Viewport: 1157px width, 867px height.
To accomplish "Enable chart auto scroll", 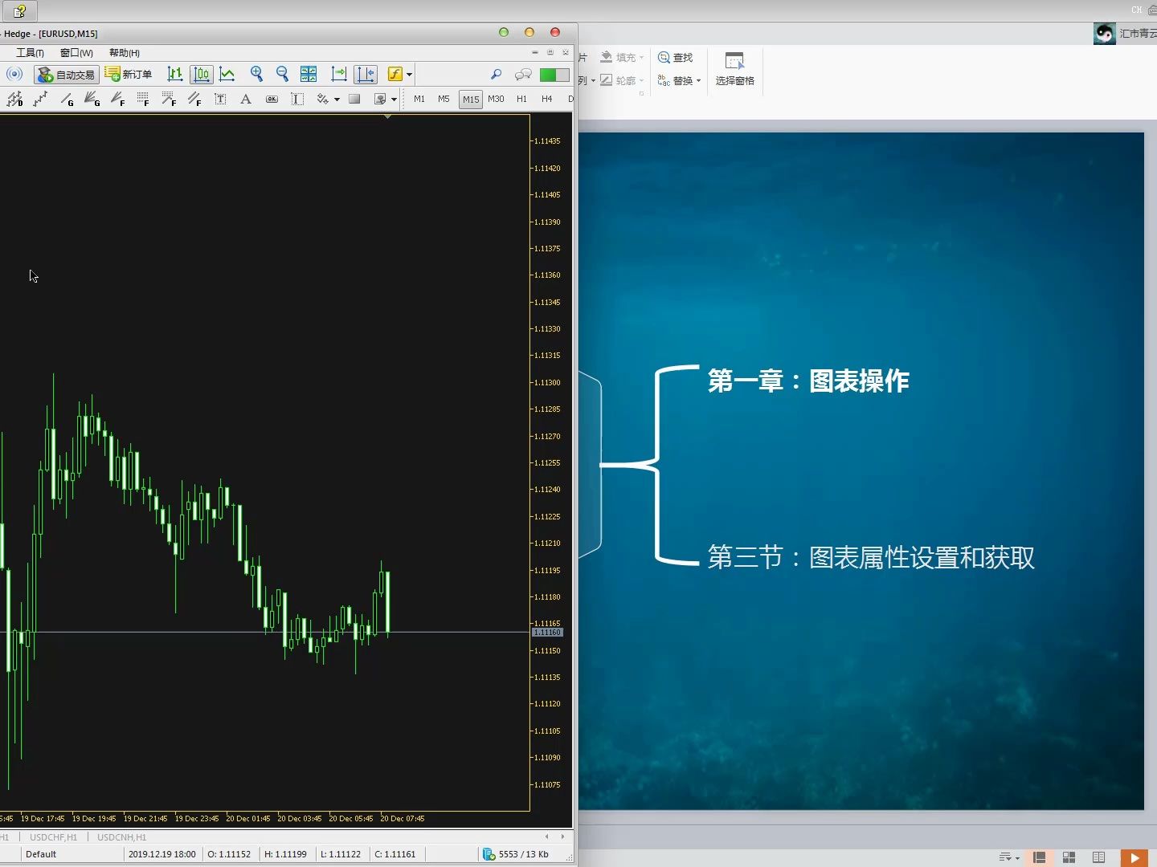I will pyautogui.click(x=339, y=74).
